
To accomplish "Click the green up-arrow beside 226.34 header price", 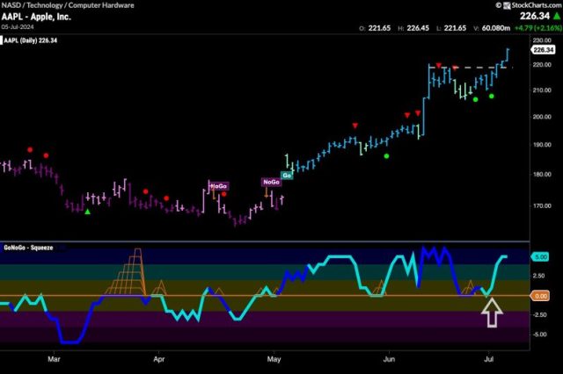I will (557, 16).
